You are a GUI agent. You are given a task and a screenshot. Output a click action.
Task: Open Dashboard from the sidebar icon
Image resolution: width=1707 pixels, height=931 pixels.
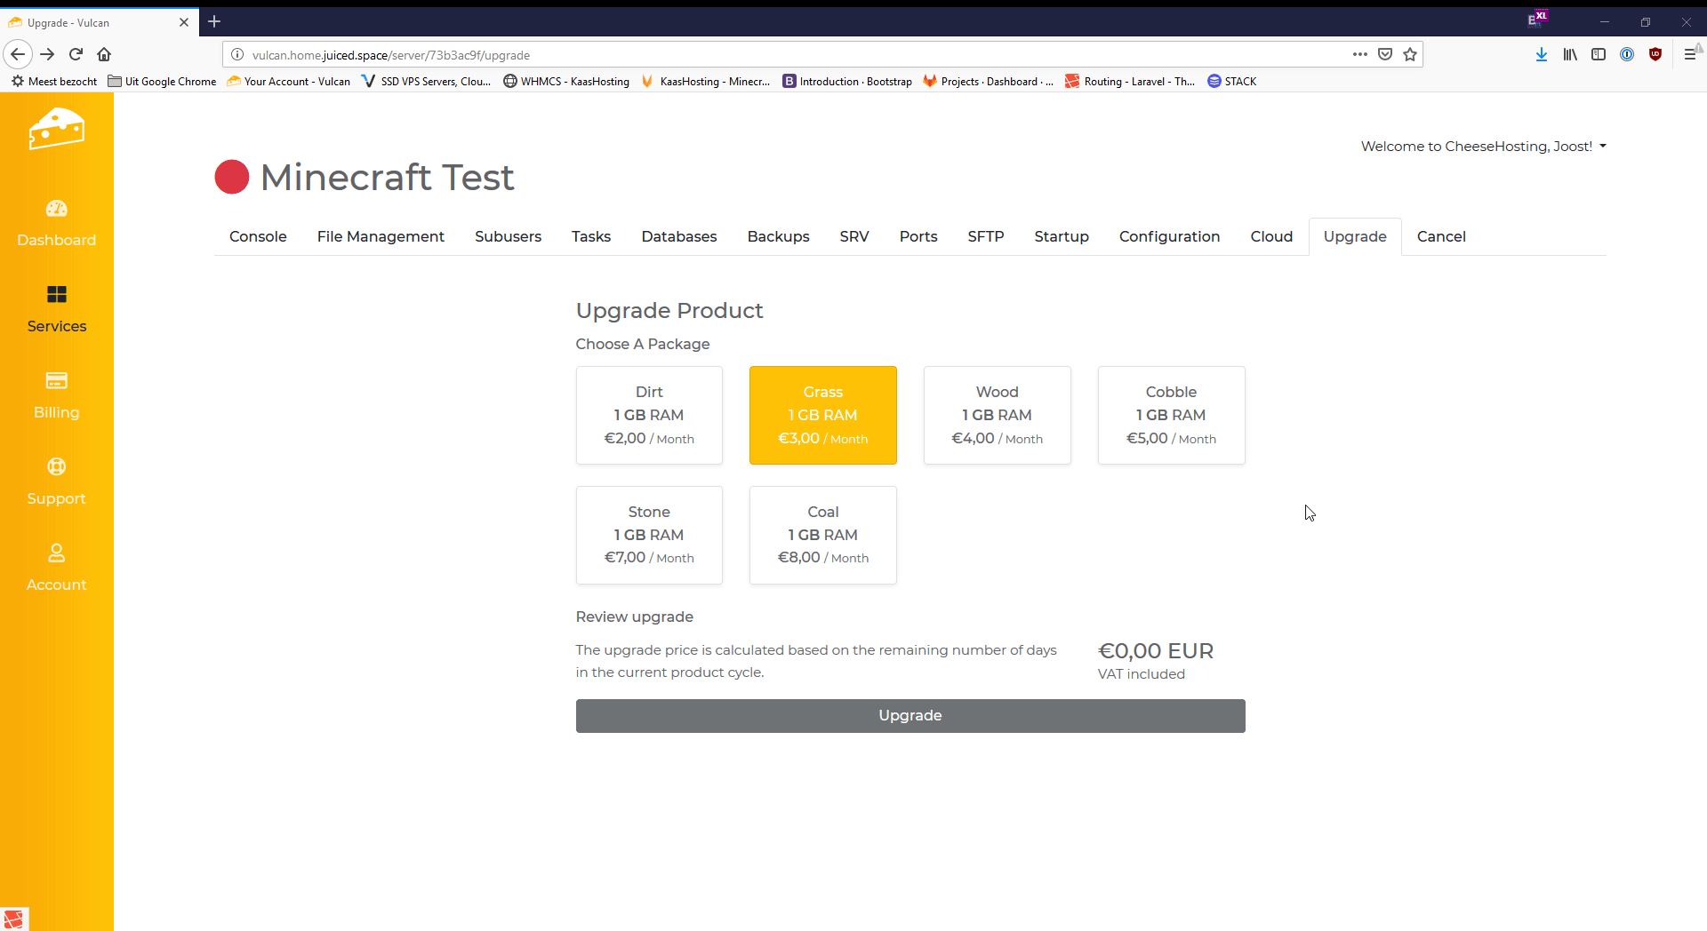56,209
